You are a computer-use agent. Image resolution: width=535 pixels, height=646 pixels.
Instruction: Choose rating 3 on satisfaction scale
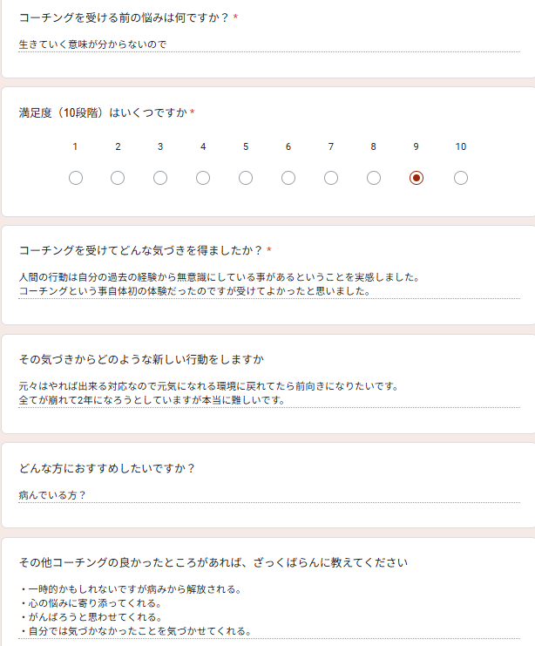(160, 178)
